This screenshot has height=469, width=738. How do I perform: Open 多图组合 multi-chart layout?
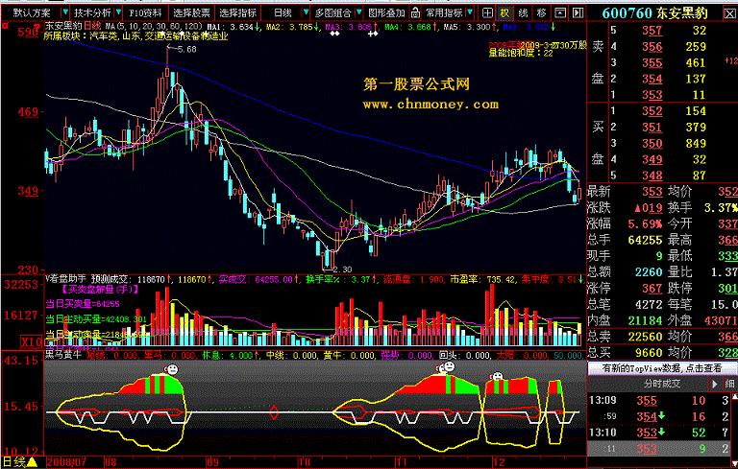coord(332,12)
